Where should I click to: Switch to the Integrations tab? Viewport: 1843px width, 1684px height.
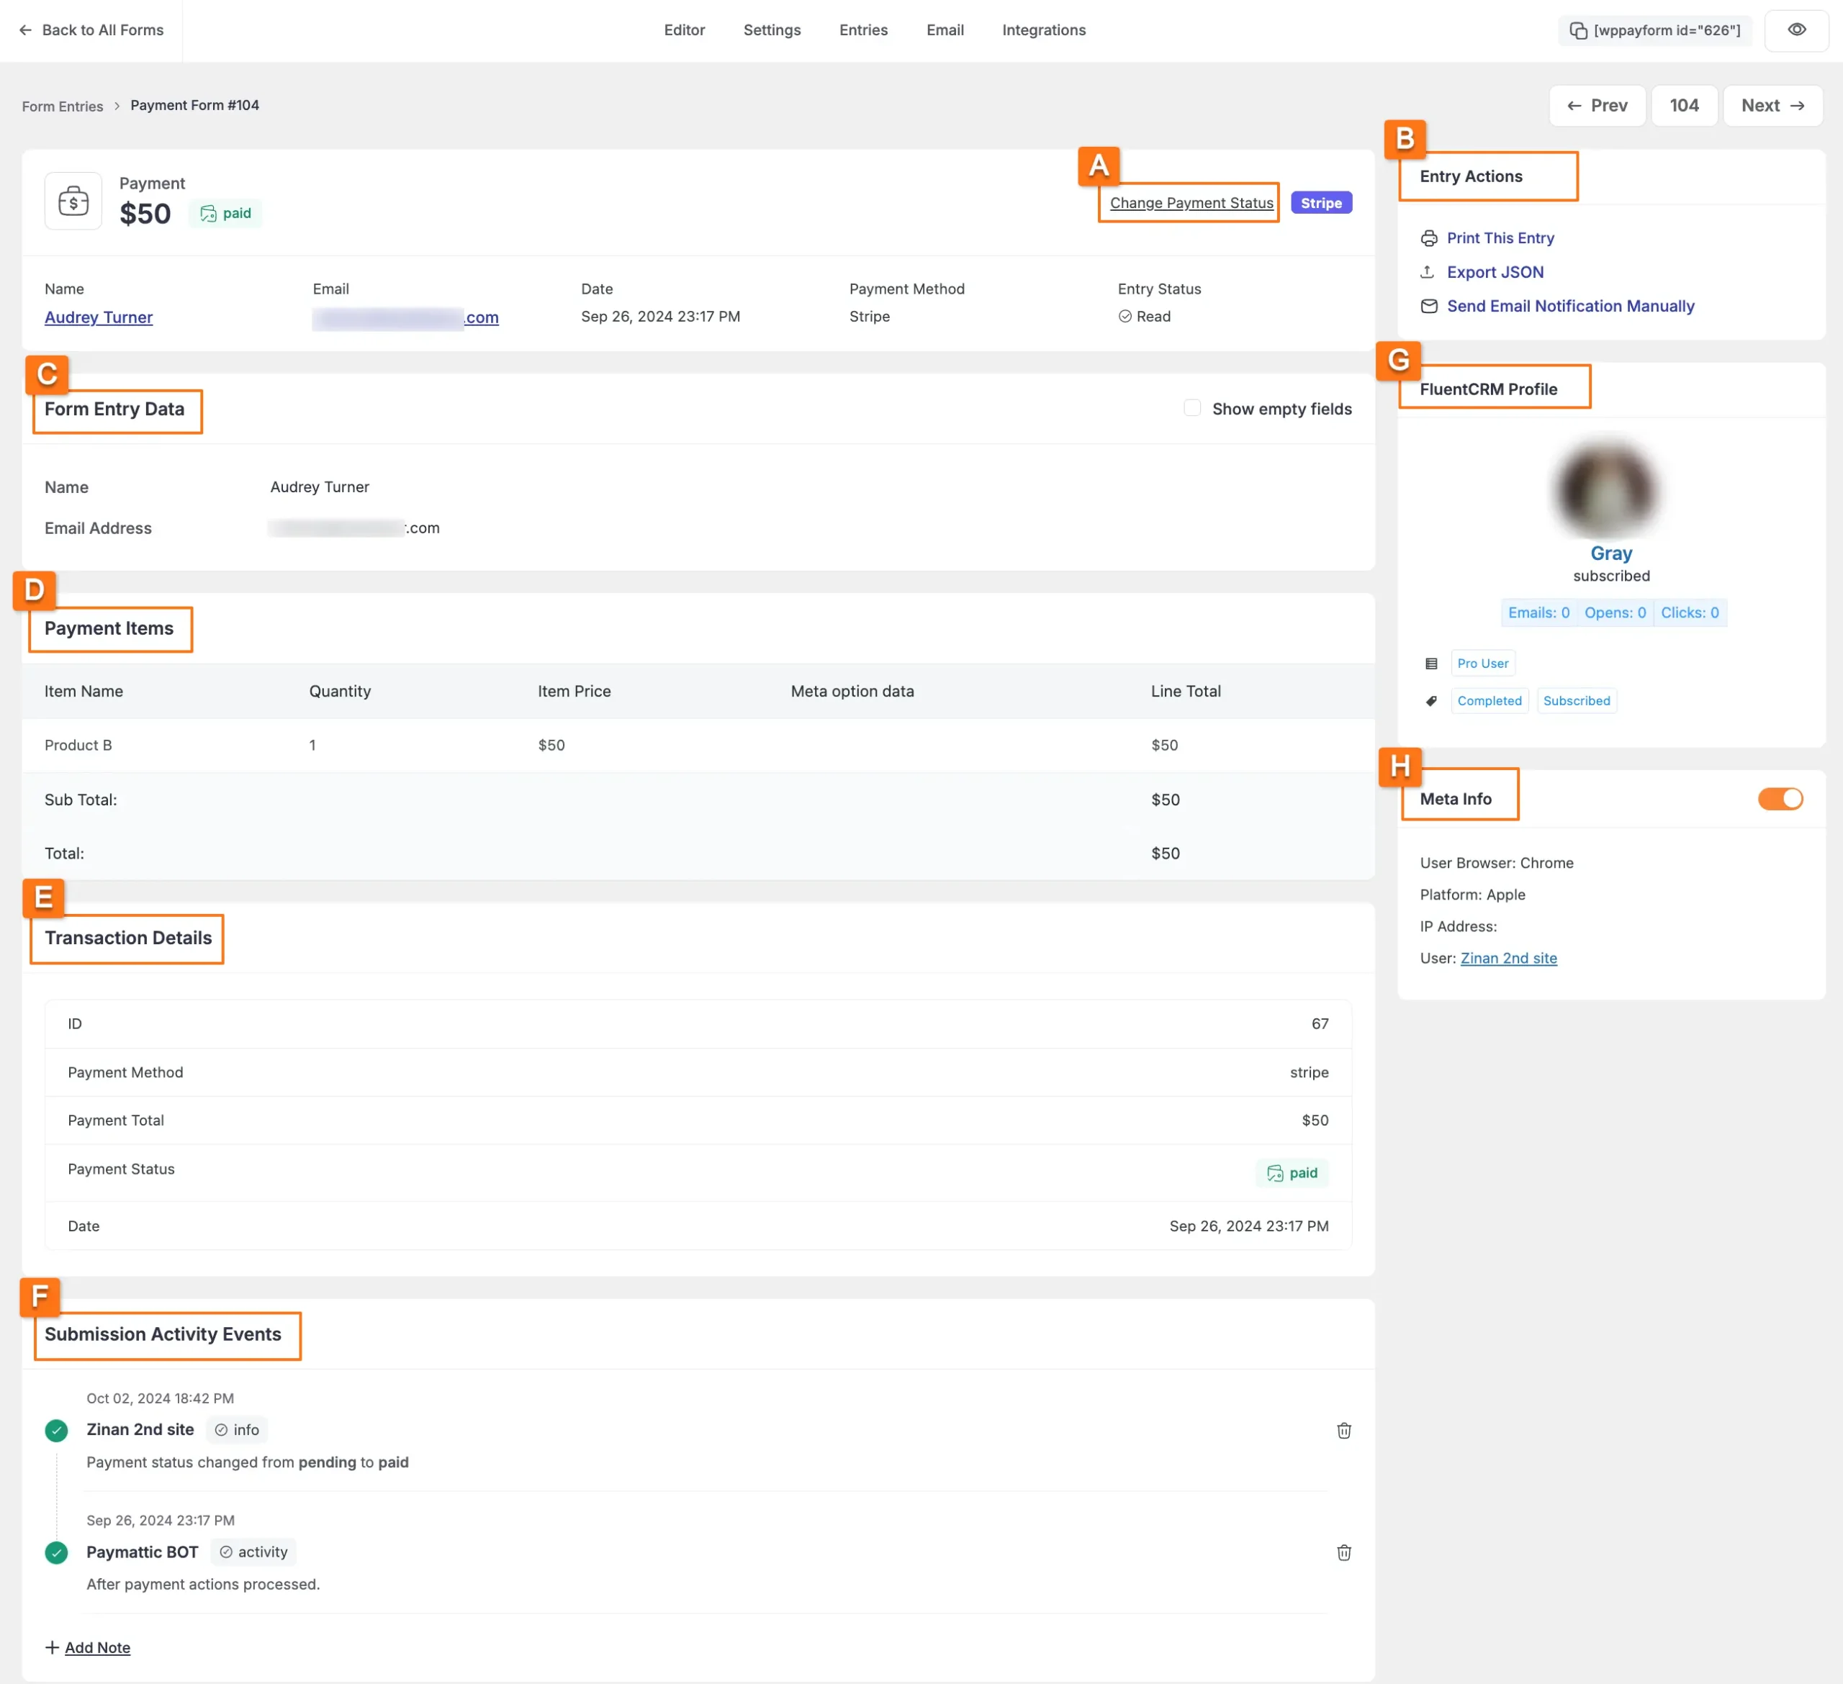pos(1043,30)
